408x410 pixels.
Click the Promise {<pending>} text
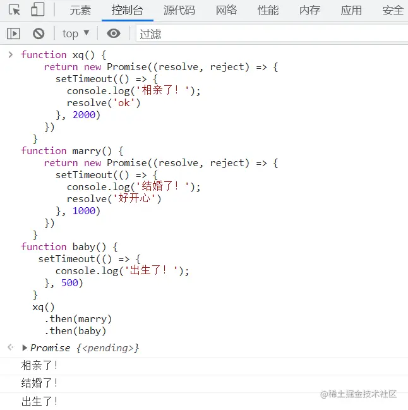click(x=85, y=347)
